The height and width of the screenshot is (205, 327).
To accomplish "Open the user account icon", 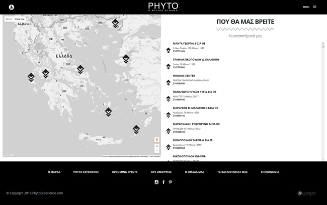I will [12, 7].
